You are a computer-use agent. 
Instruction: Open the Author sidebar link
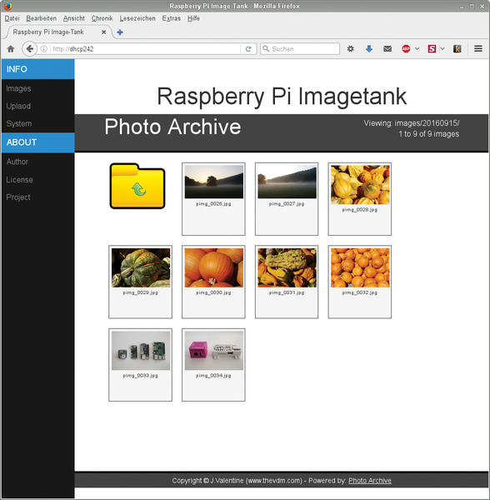(17, 162)
